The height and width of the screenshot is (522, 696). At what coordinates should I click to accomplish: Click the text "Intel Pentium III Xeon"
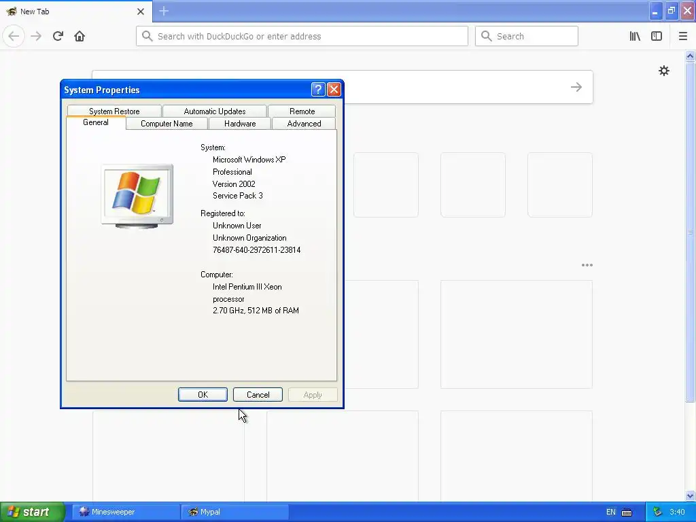(247, 287)
